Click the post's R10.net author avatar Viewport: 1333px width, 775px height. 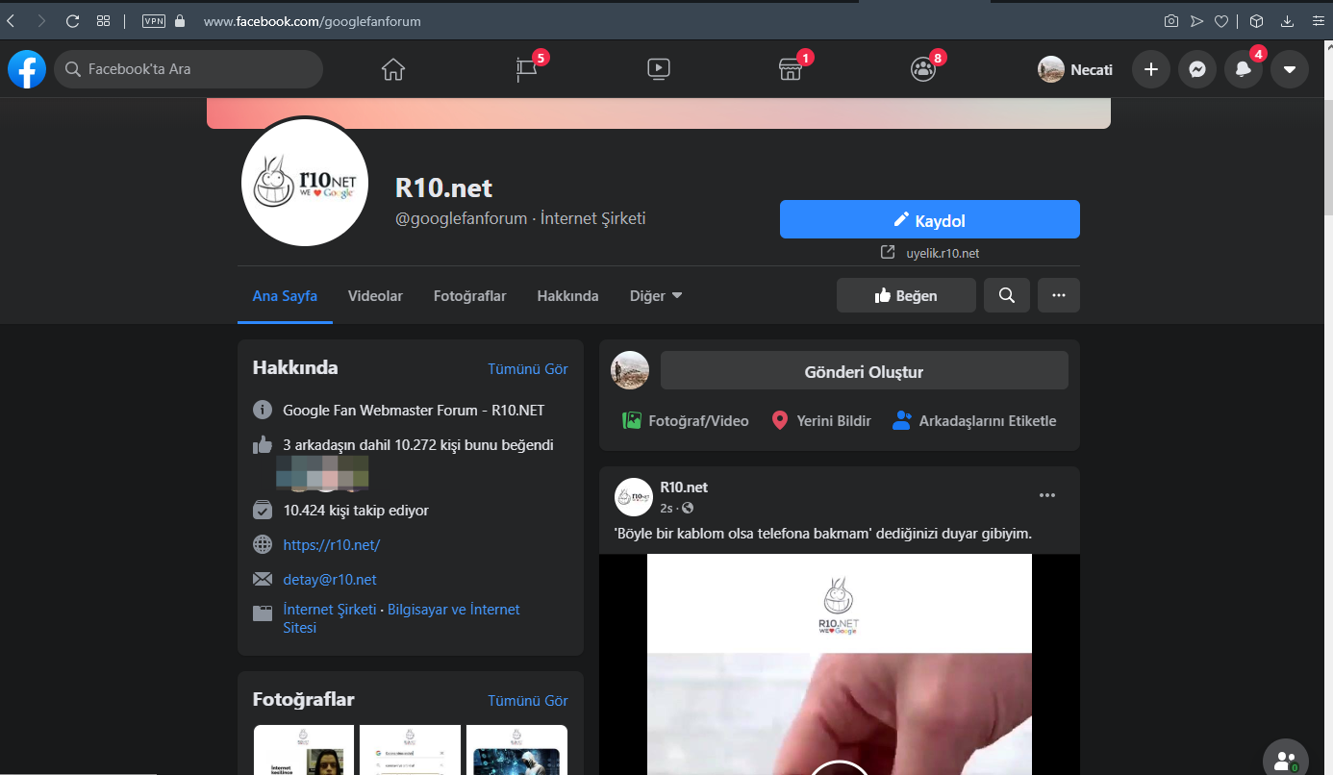click(634, 496)
